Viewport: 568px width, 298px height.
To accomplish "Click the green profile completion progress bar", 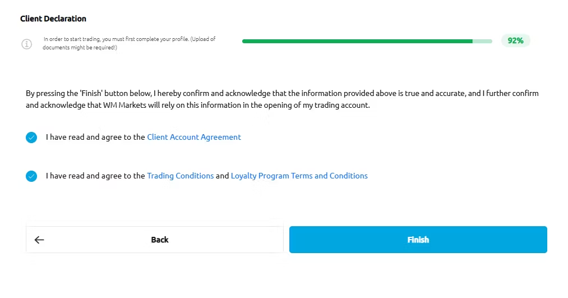I will click(x=357, y=41).
